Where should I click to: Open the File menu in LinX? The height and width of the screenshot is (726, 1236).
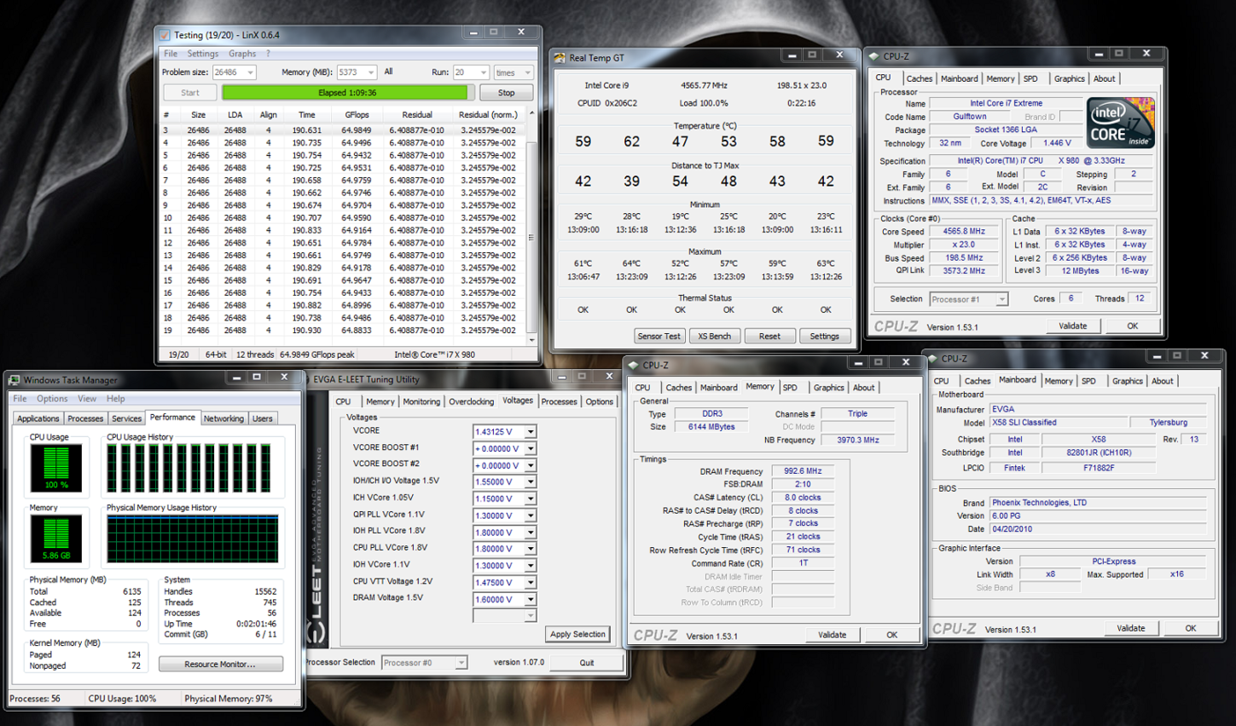point(171,54)
